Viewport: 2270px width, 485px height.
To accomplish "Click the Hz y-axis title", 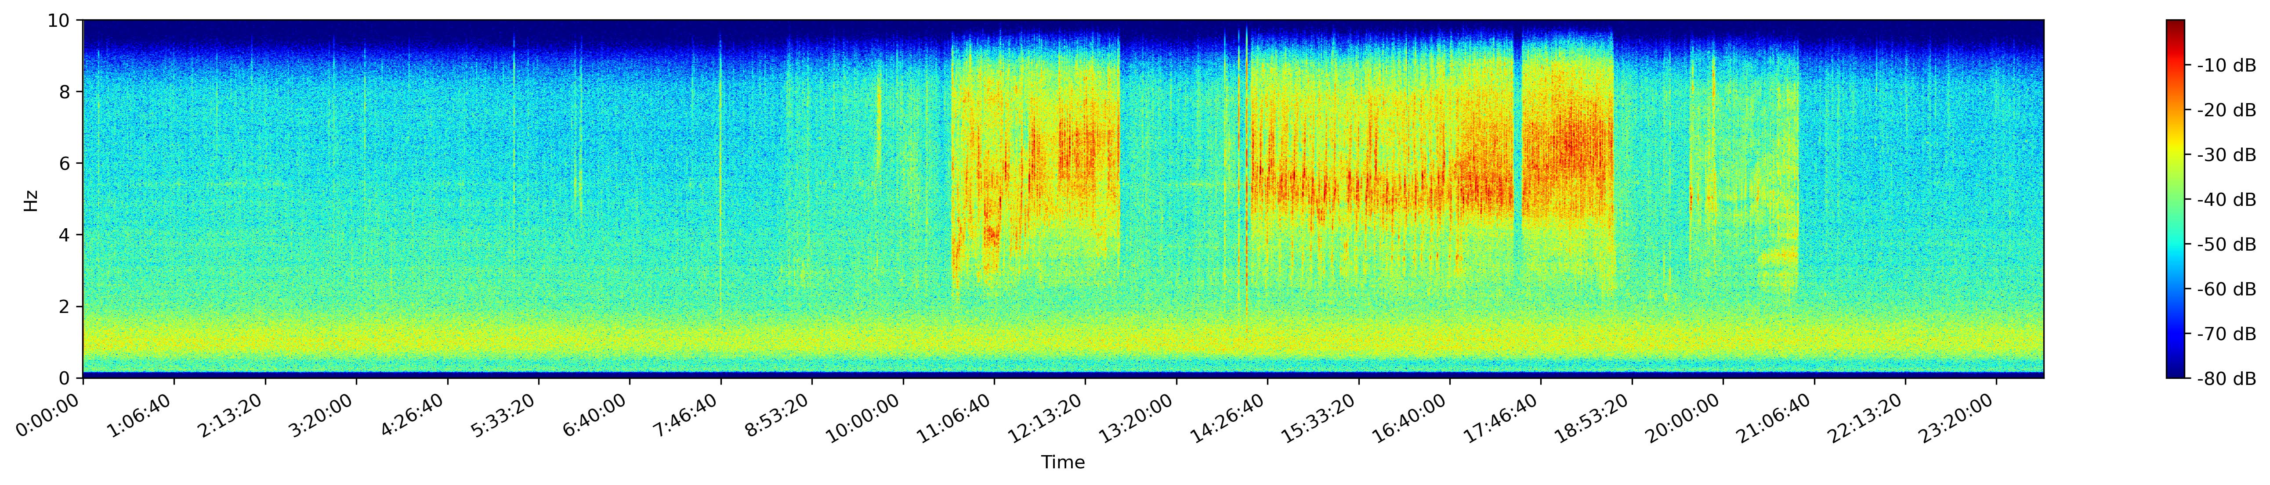I will pos(31,200).
